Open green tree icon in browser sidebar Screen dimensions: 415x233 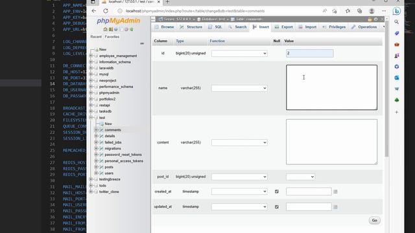click(x=396, y=100)
